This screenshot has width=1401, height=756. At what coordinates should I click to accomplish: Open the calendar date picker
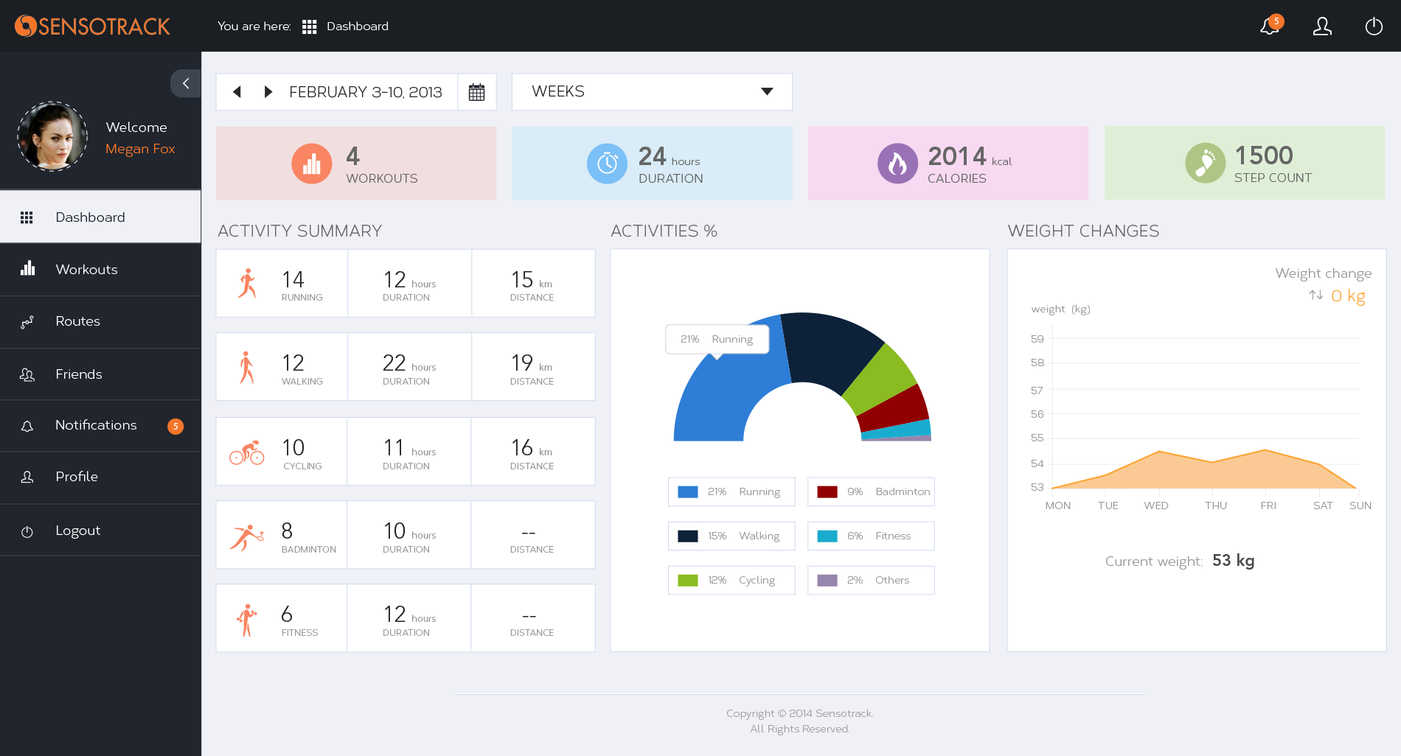[x=476, y=92]
